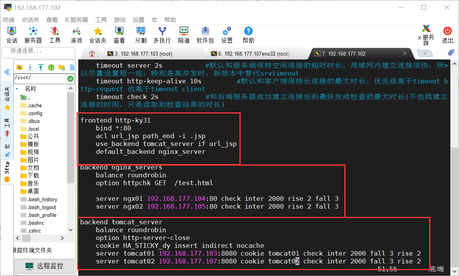This screenshot has height=276, width=459.
Task: Select the .cache folder
Action: pyautogui.click(x=31, y=105)
